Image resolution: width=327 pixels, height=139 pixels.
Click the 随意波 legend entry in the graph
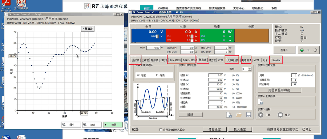coord(88,29)
